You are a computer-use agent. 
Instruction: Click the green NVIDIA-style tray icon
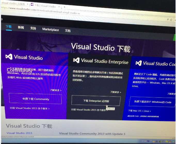coord(160,141)
